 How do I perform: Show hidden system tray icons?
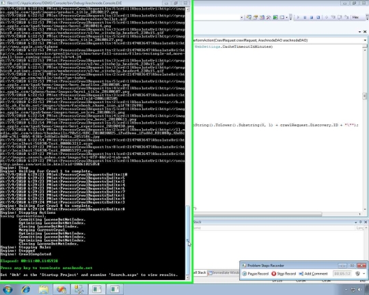click(x=346, y=290)
